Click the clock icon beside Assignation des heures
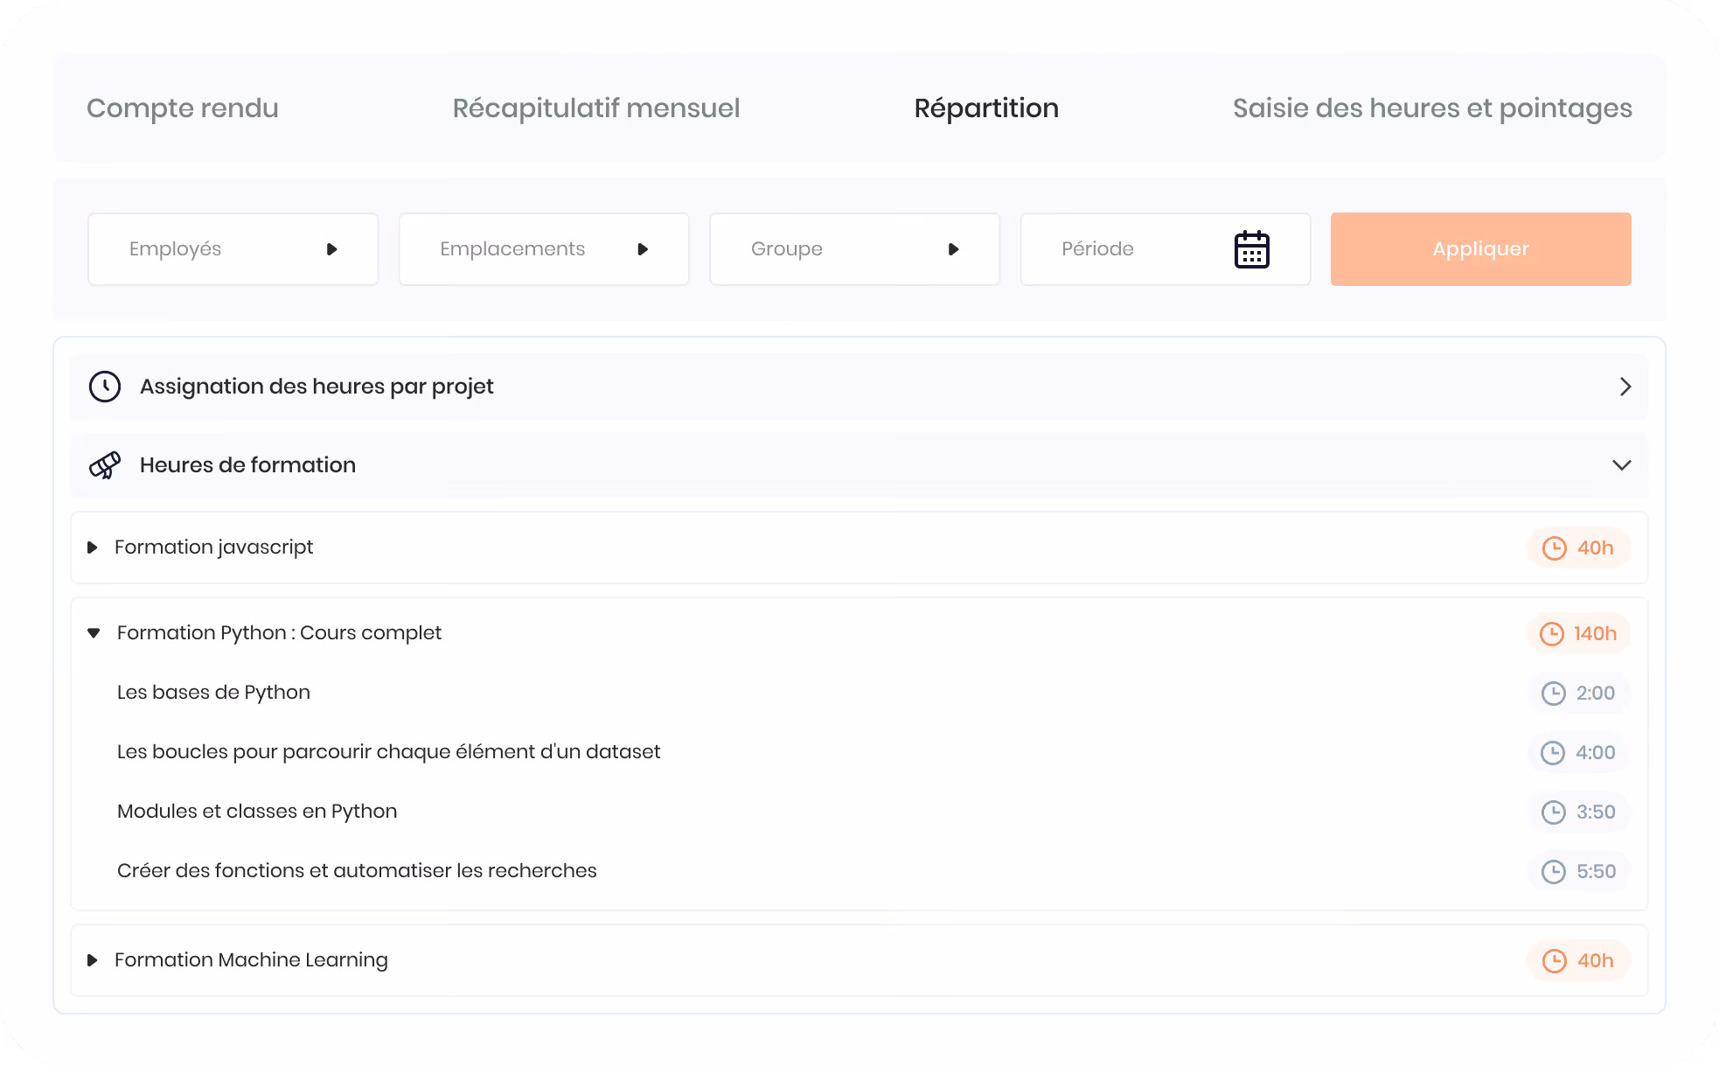This screenshot has width=1719, height=1067. (105, 387)
